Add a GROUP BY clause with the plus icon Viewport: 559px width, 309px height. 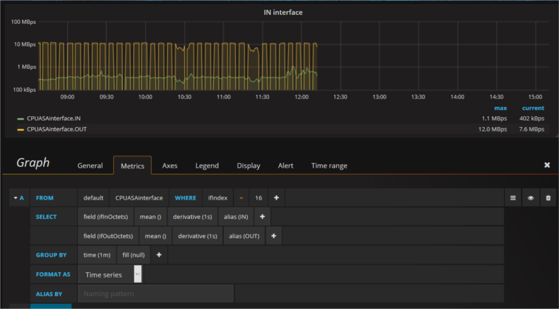click(159, 255)
